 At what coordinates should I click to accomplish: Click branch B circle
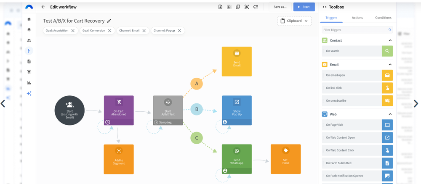pos(197,109)
